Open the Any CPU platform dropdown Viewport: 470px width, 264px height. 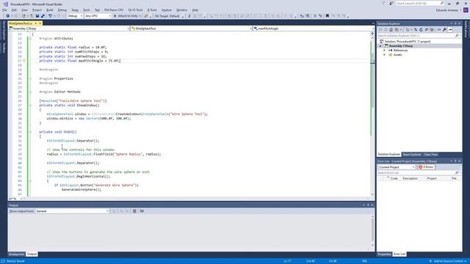(98, 16)
